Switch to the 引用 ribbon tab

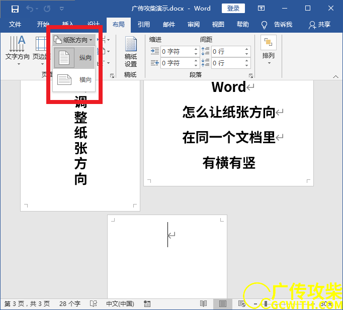pyautogui.click(x=144, y=24)
